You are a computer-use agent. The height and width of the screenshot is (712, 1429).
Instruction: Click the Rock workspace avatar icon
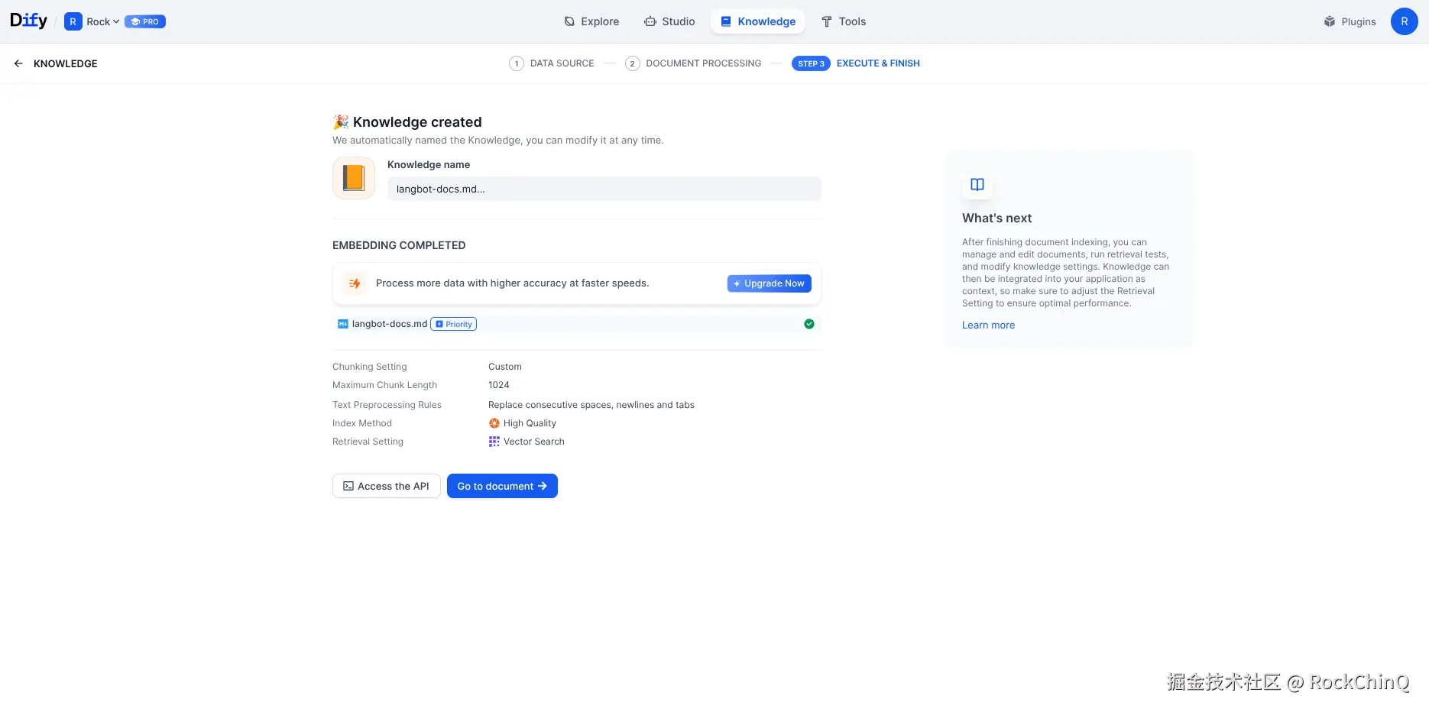tap(73, 21)
